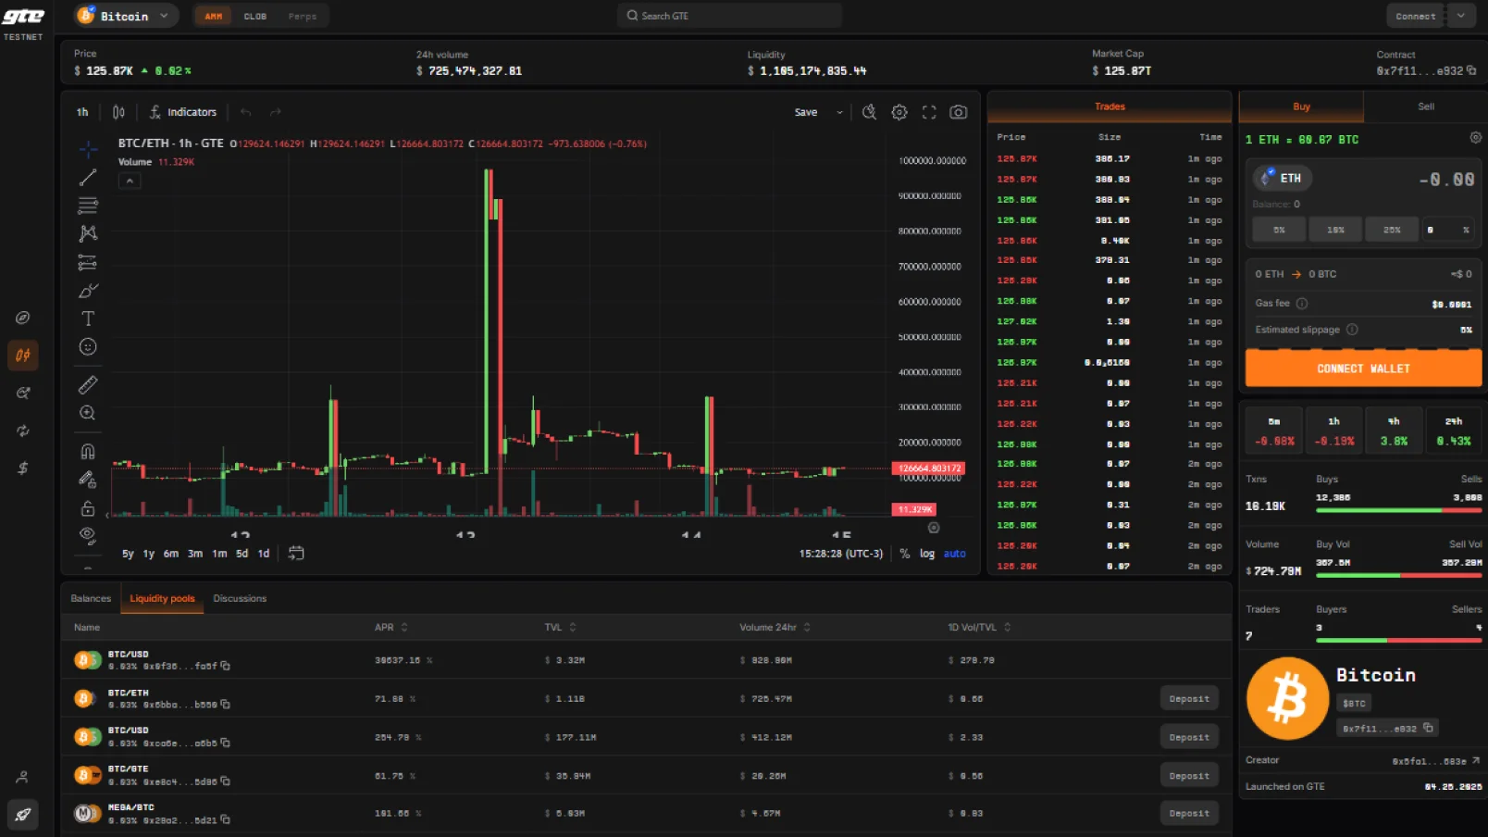Open the Fibonacci retracement tools
Image resolution: width=1488 pixels, height=837 pixels.
[88, 206]
